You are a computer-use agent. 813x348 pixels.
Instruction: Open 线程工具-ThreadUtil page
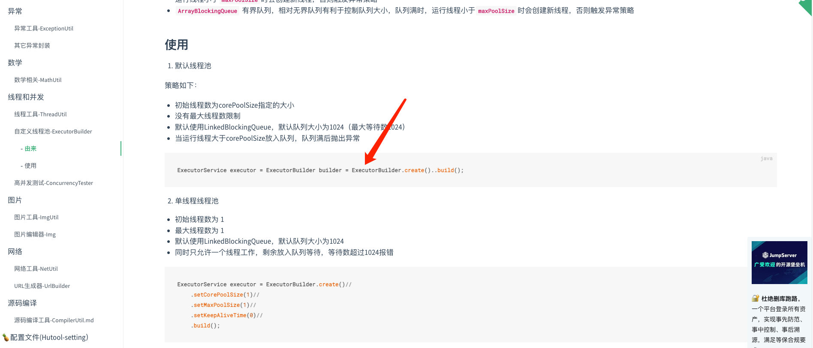pyautogui.click(x=40, y=114)
